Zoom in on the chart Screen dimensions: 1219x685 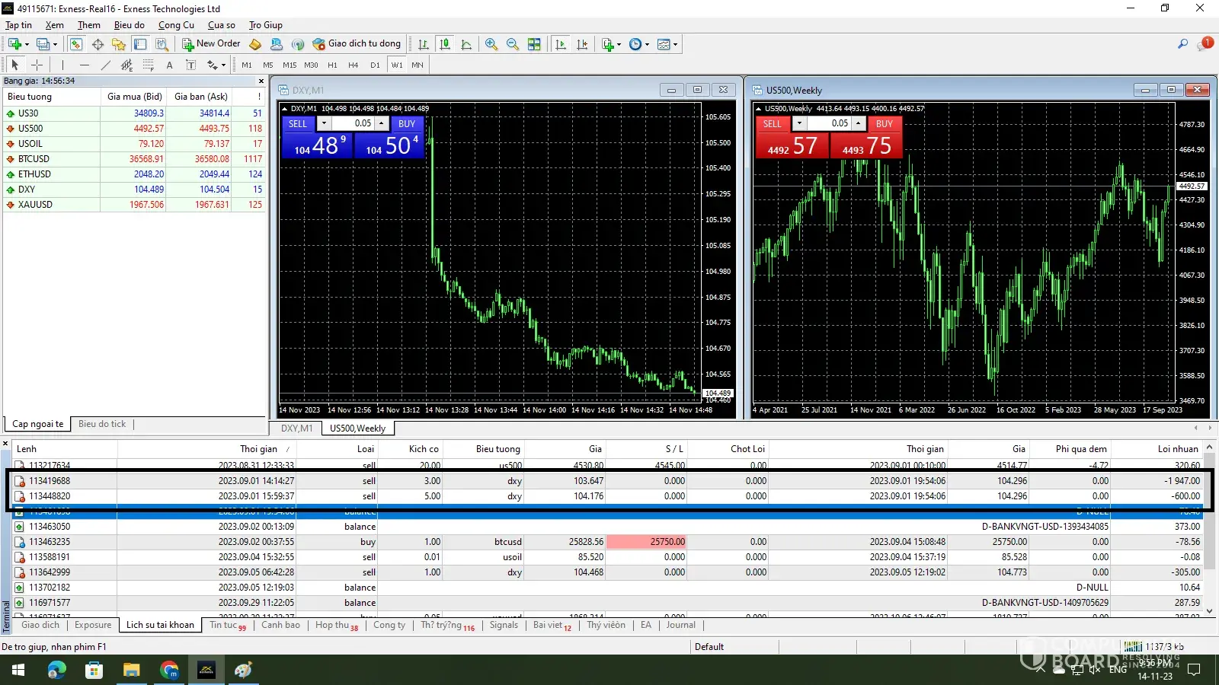click(x=491, y=44)
